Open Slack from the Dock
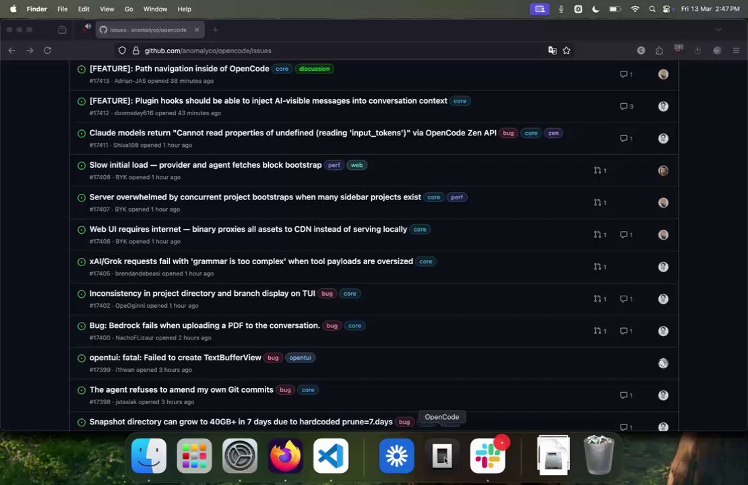The image size is (748, 485). click(487, 456)
